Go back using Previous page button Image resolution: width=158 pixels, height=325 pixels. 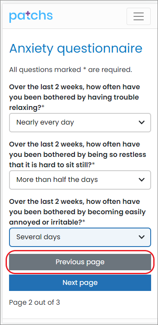coord(80,262)
